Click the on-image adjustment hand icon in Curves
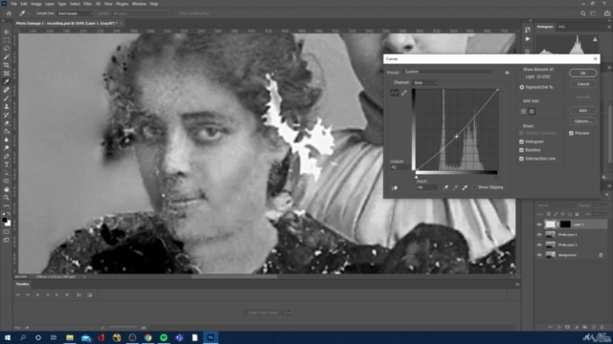 point(394,188)
